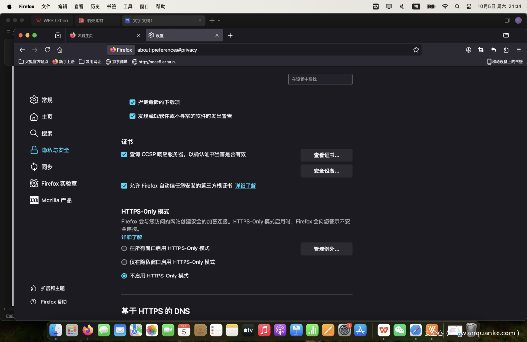Open the 详细了解 link under HTTPS-Only 模式

132,237
